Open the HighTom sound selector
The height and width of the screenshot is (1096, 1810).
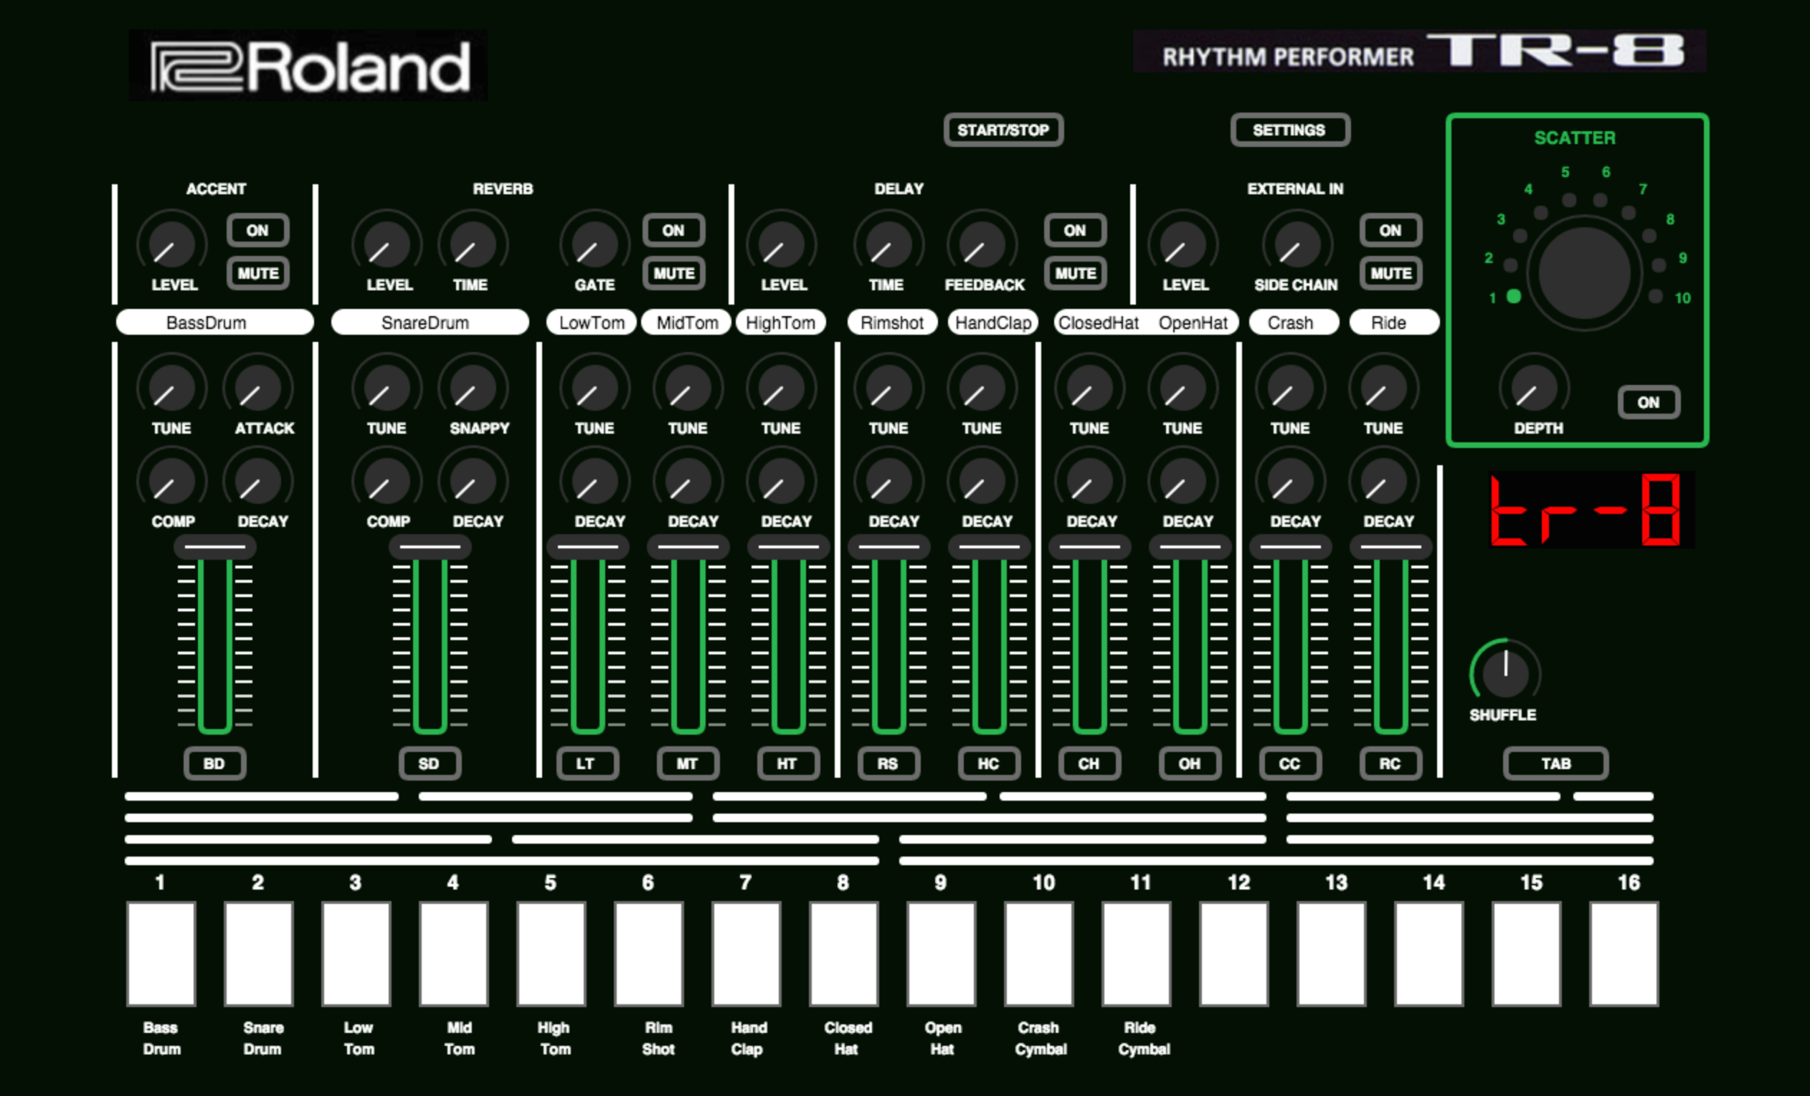pyautogui.click(x=781, y=323)
